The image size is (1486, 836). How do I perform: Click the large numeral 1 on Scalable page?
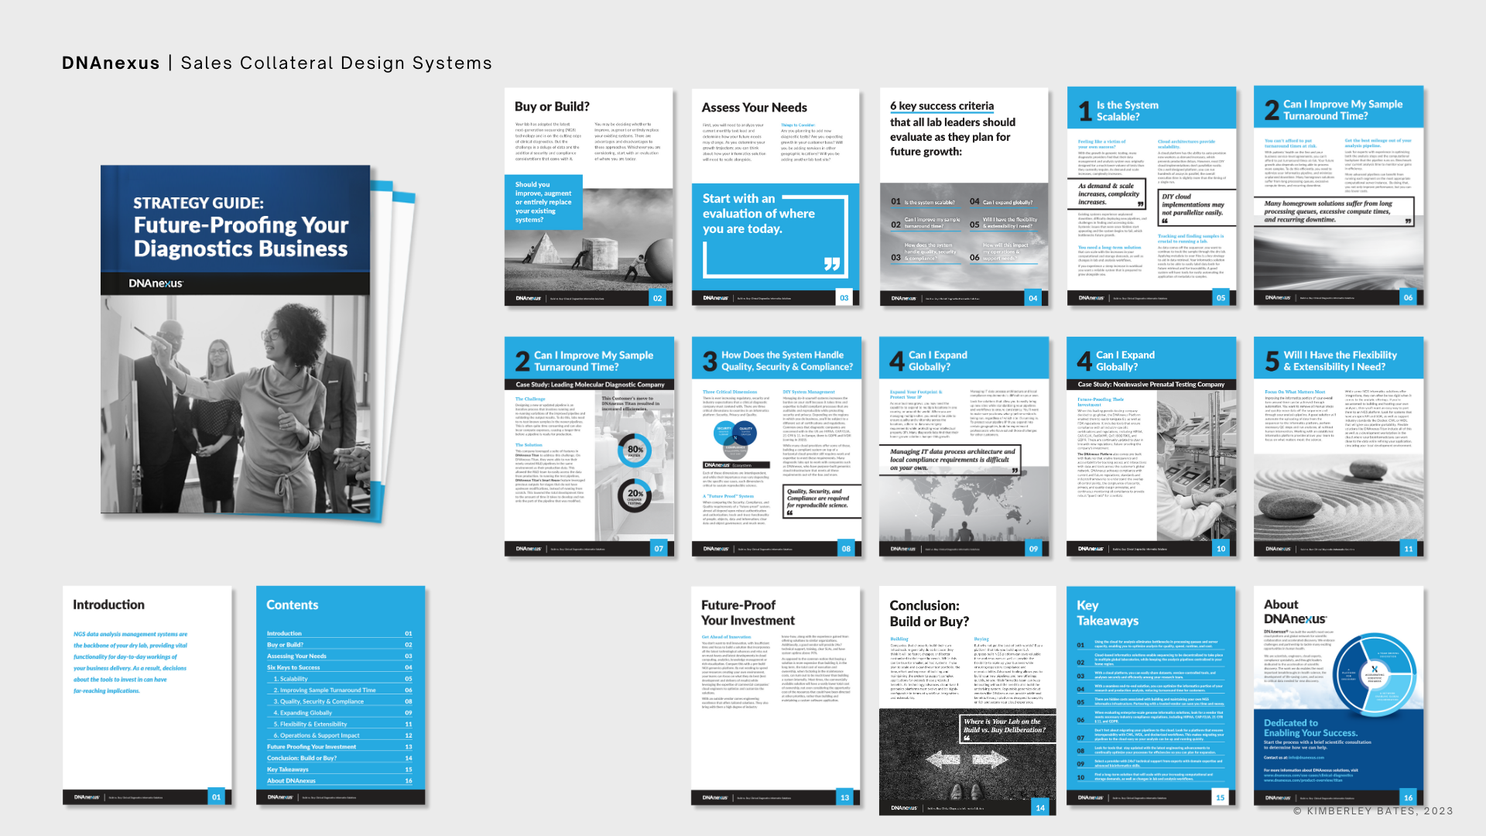1085,111
